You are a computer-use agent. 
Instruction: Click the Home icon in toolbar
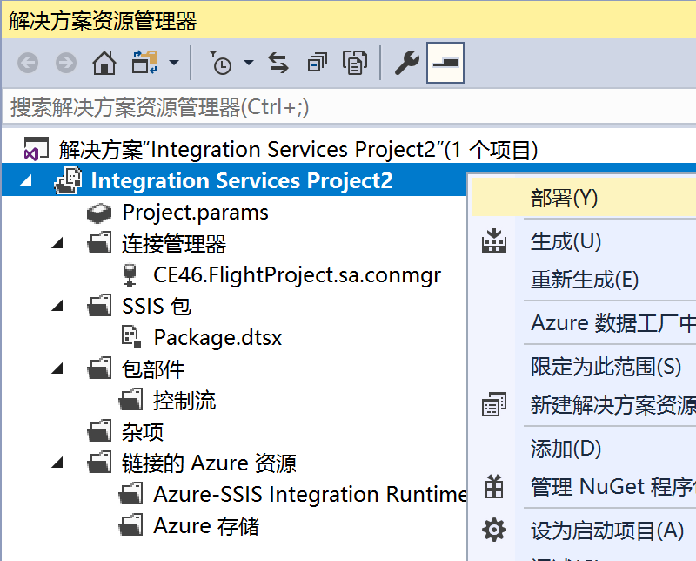pyautogui.click(x=104, y=63)
